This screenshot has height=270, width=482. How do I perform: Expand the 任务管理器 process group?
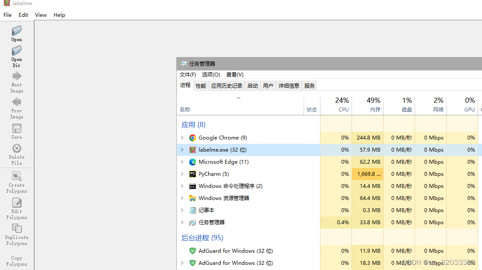182,222
